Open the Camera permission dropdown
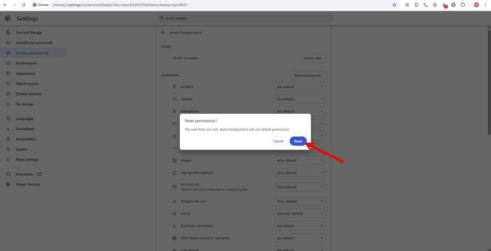Image resolution: width=491 pixels, height=251 pixels. (300, 99)
